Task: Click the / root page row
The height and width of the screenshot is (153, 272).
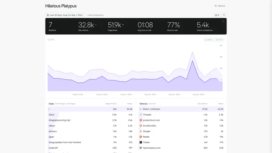Action: (91, 109)
